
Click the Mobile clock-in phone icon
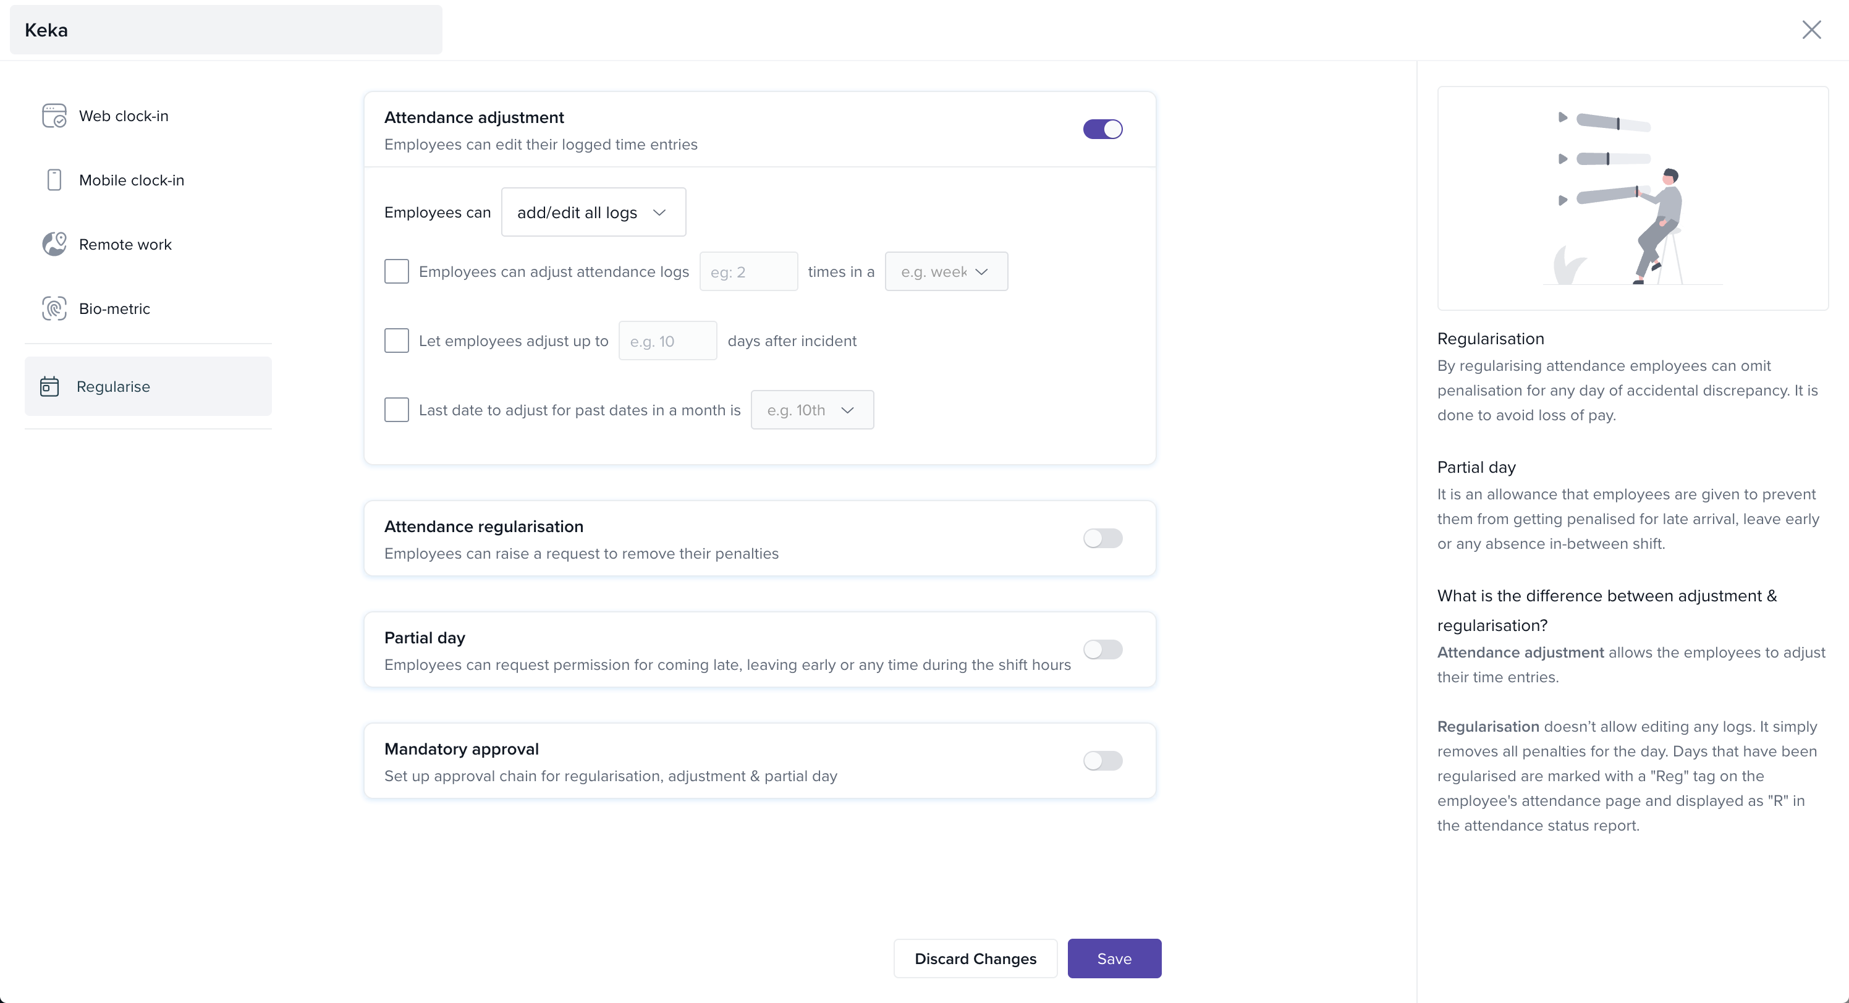tap(54, 179)
